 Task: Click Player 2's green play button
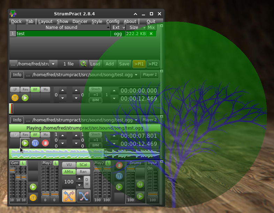pyautogui.click(x=25, y=143)
